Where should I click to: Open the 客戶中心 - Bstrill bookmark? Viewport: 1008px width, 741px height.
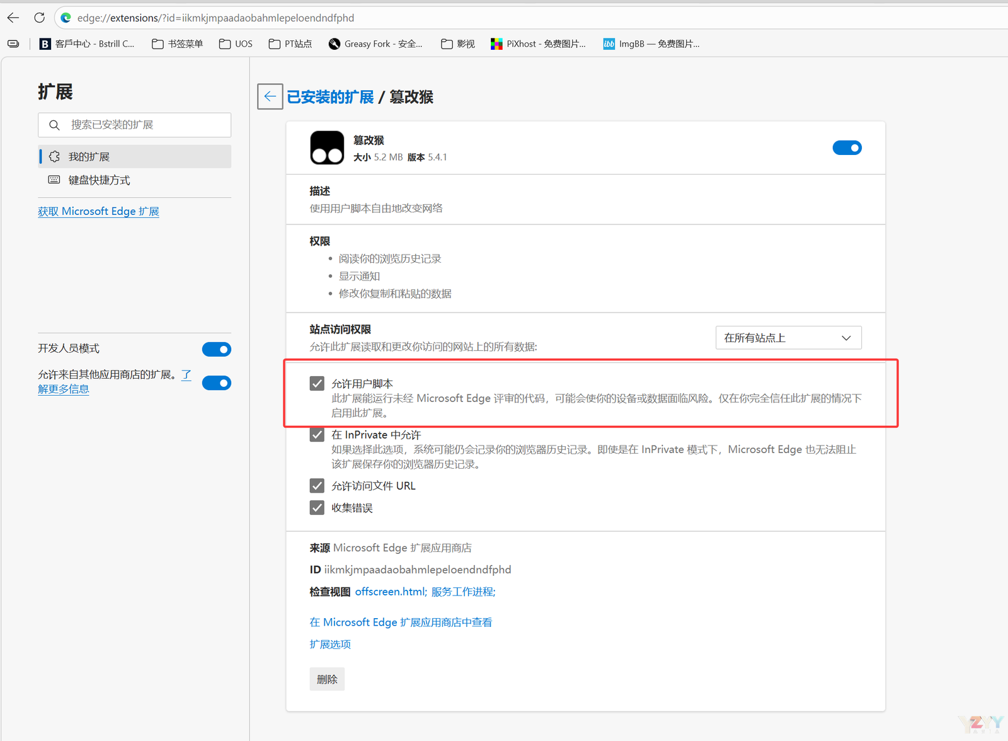pyautogui.click(x=87, y=43)
